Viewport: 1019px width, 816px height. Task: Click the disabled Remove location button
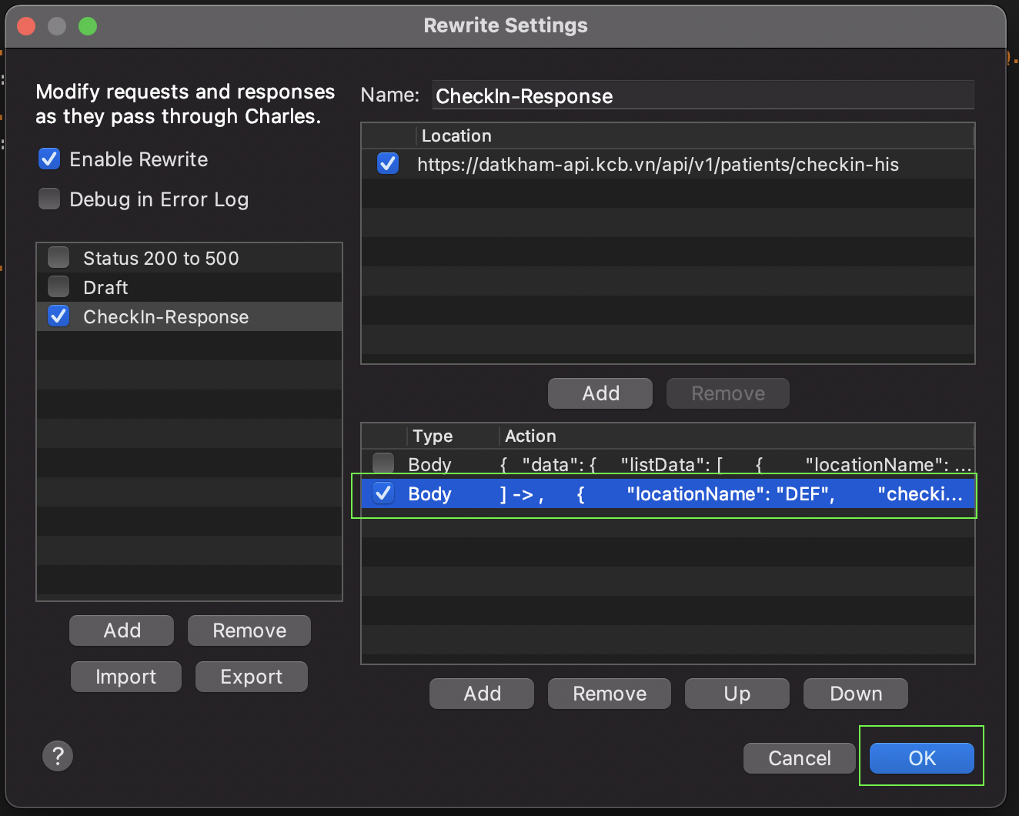pos(728,393)
